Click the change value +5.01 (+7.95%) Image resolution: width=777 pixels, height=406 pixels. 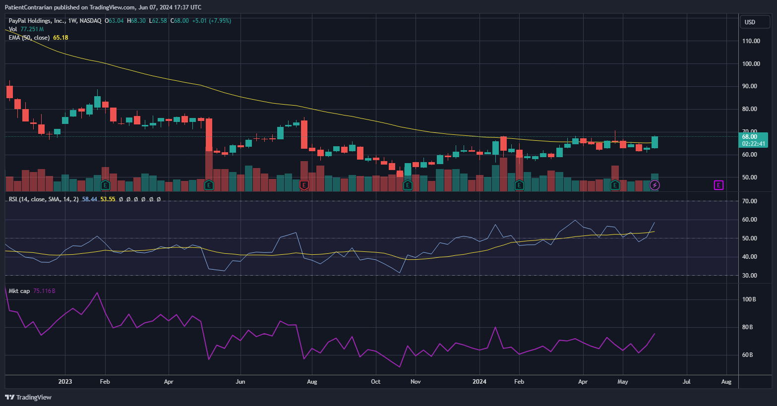tap(212, 21)
